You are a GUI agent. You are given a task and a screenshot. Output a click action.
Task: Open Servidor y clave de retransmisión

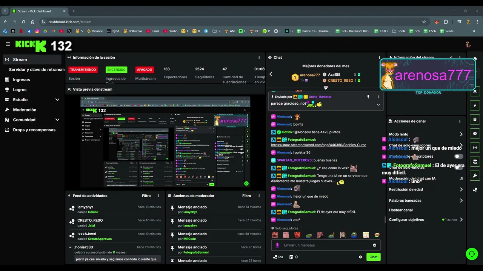(x=37, y=70)
